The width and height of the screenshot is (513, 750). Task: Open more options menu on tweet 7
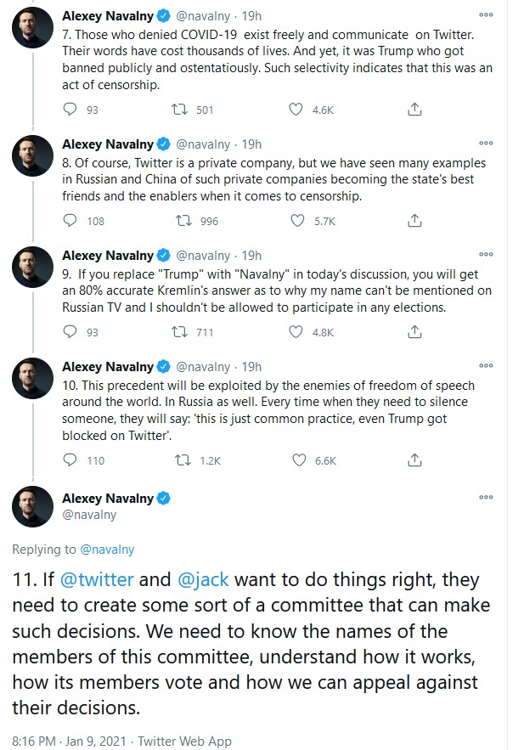(x=486, y=15)
